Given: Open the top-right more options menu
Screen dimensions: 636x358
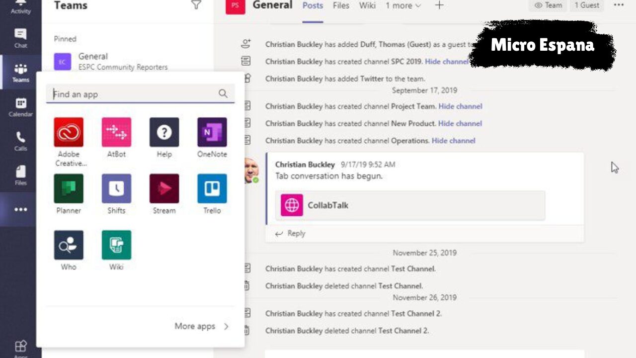Looking at the screenshot, I should pos(619,5).
